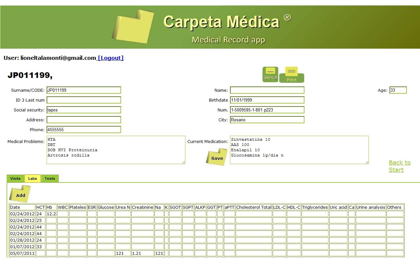Switch to the Visits tab
420x263 pixels.
[15, 179]
